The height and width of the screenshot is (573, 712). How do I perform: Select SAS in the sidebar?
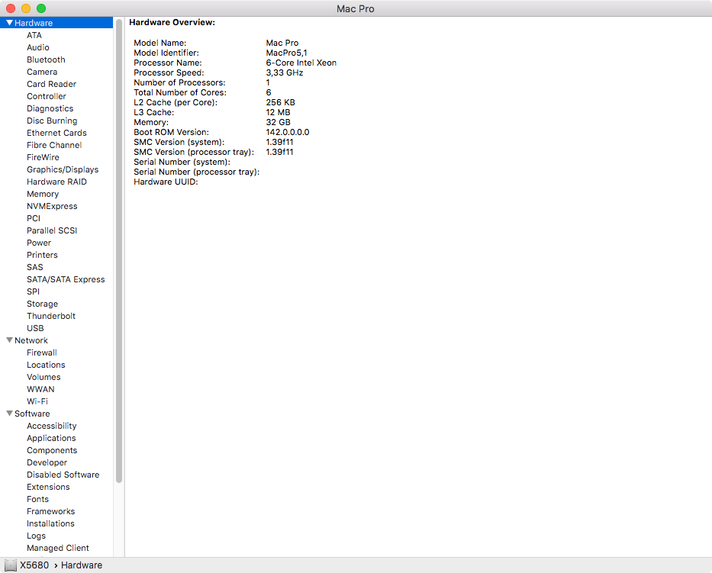coord(35,268)
